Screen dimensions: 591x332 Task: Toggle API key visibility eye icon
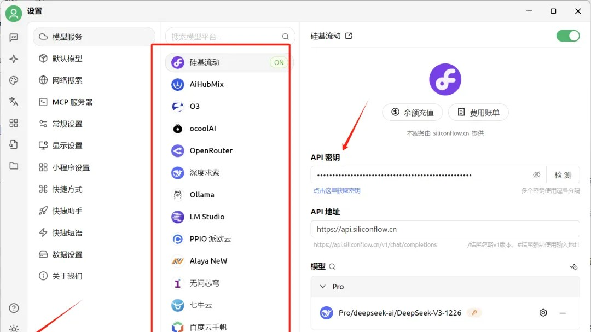[x=536, y=175]
